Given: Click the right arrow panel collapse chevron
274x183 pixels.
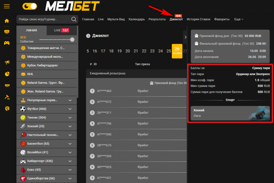Looking at the screenshot, I should tap(185, 37).
